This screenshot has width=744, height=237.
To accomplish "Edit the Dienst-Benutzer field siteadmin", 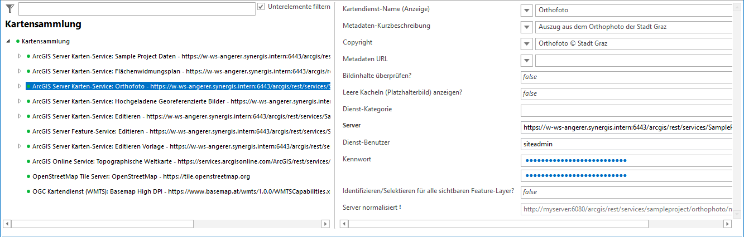I will [x=626, y=144].
